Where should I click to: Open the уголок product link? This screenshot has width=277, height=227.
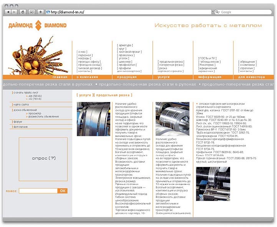pyautogui.click(x=123, y=58)
